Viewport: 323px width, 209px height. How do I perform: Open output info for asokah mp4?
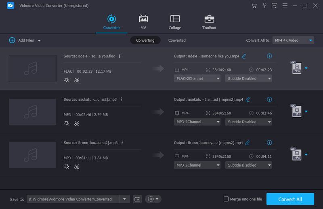[x=269, y=99]
